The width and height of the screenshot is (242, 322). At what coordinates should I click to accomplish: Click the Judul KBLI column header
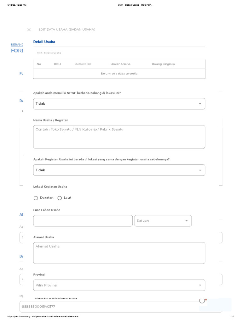point(83,64)
